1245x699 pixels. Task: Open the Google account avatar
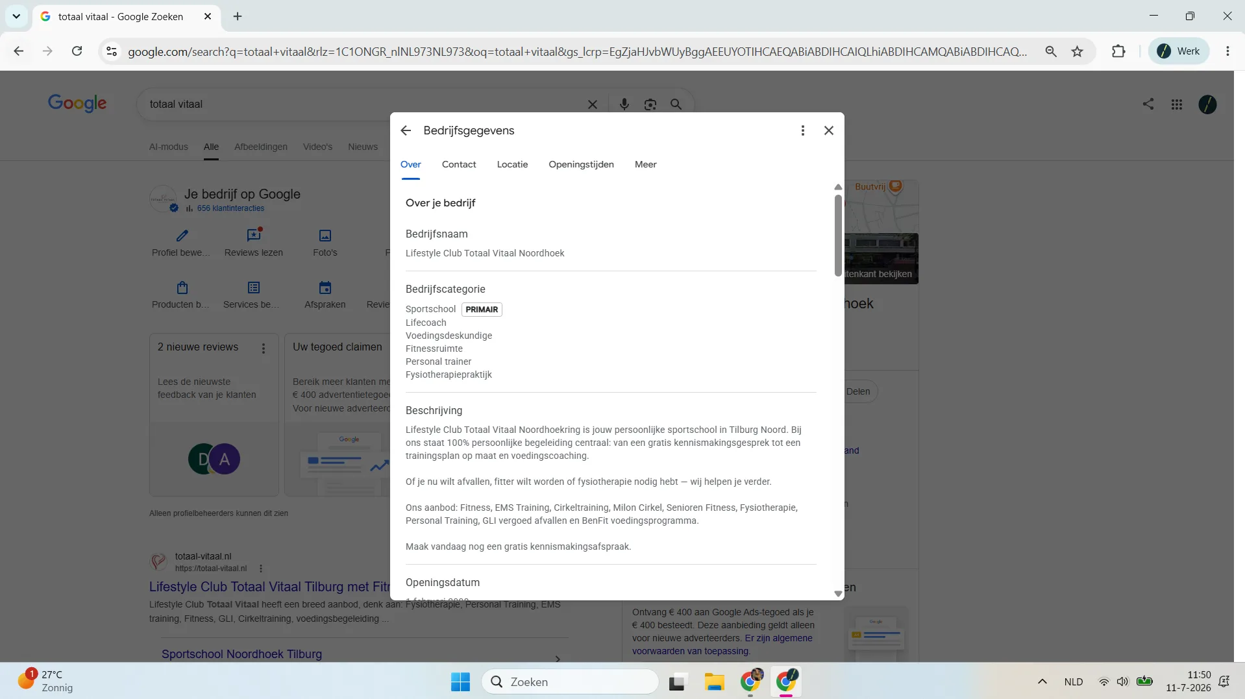1207,104
